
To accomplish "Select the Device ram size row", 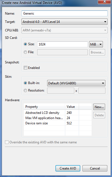I will [58, 123].
